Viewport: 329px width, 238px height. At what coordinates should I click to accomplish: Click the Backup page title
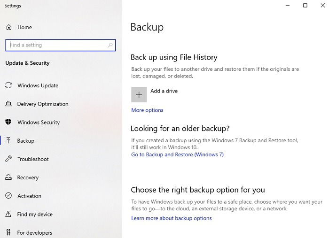pyautogui.click(x=147, y=27)
